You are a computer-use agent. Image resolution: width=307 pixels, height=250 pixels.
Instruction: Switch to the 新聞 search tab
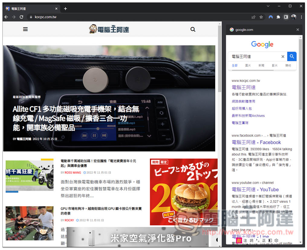pyautogui.click(x=261, y=65)
